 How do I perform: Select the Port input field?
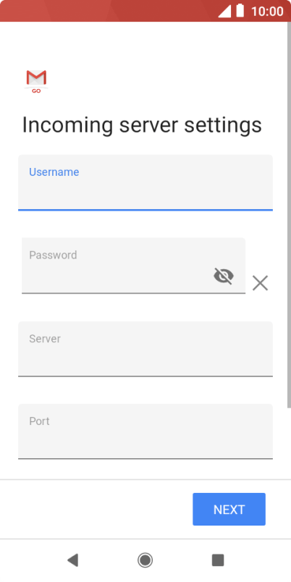pyautogui.click(x=145, y=431)
